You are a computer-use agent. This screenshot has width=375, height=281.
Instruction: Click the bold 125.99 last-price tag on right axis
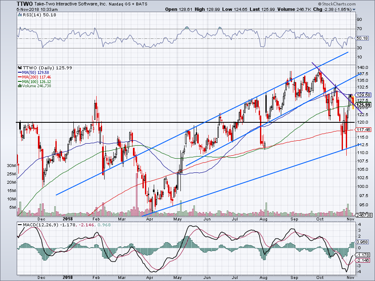[363, 105]
